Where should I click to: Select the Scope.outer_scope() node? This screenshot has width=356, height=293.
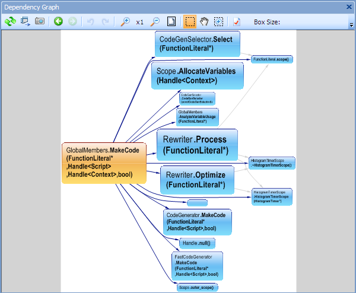[x=198, y=287]
